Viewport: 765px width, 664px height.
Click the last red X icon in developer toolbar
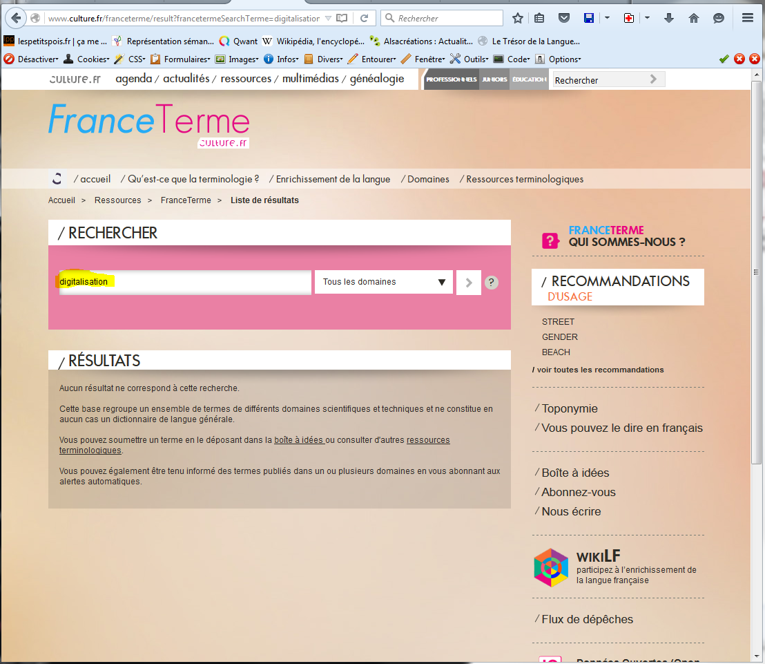coord(755,59)
